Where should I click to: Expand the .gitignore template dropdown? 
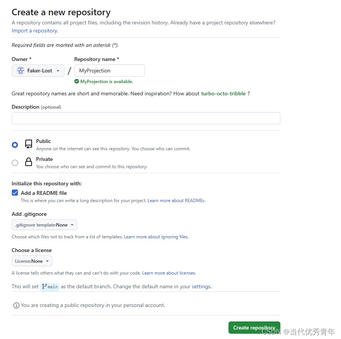(x=44, y=225)
